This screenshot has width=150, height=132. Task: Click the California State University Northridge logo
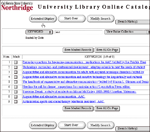click(17, 6)
